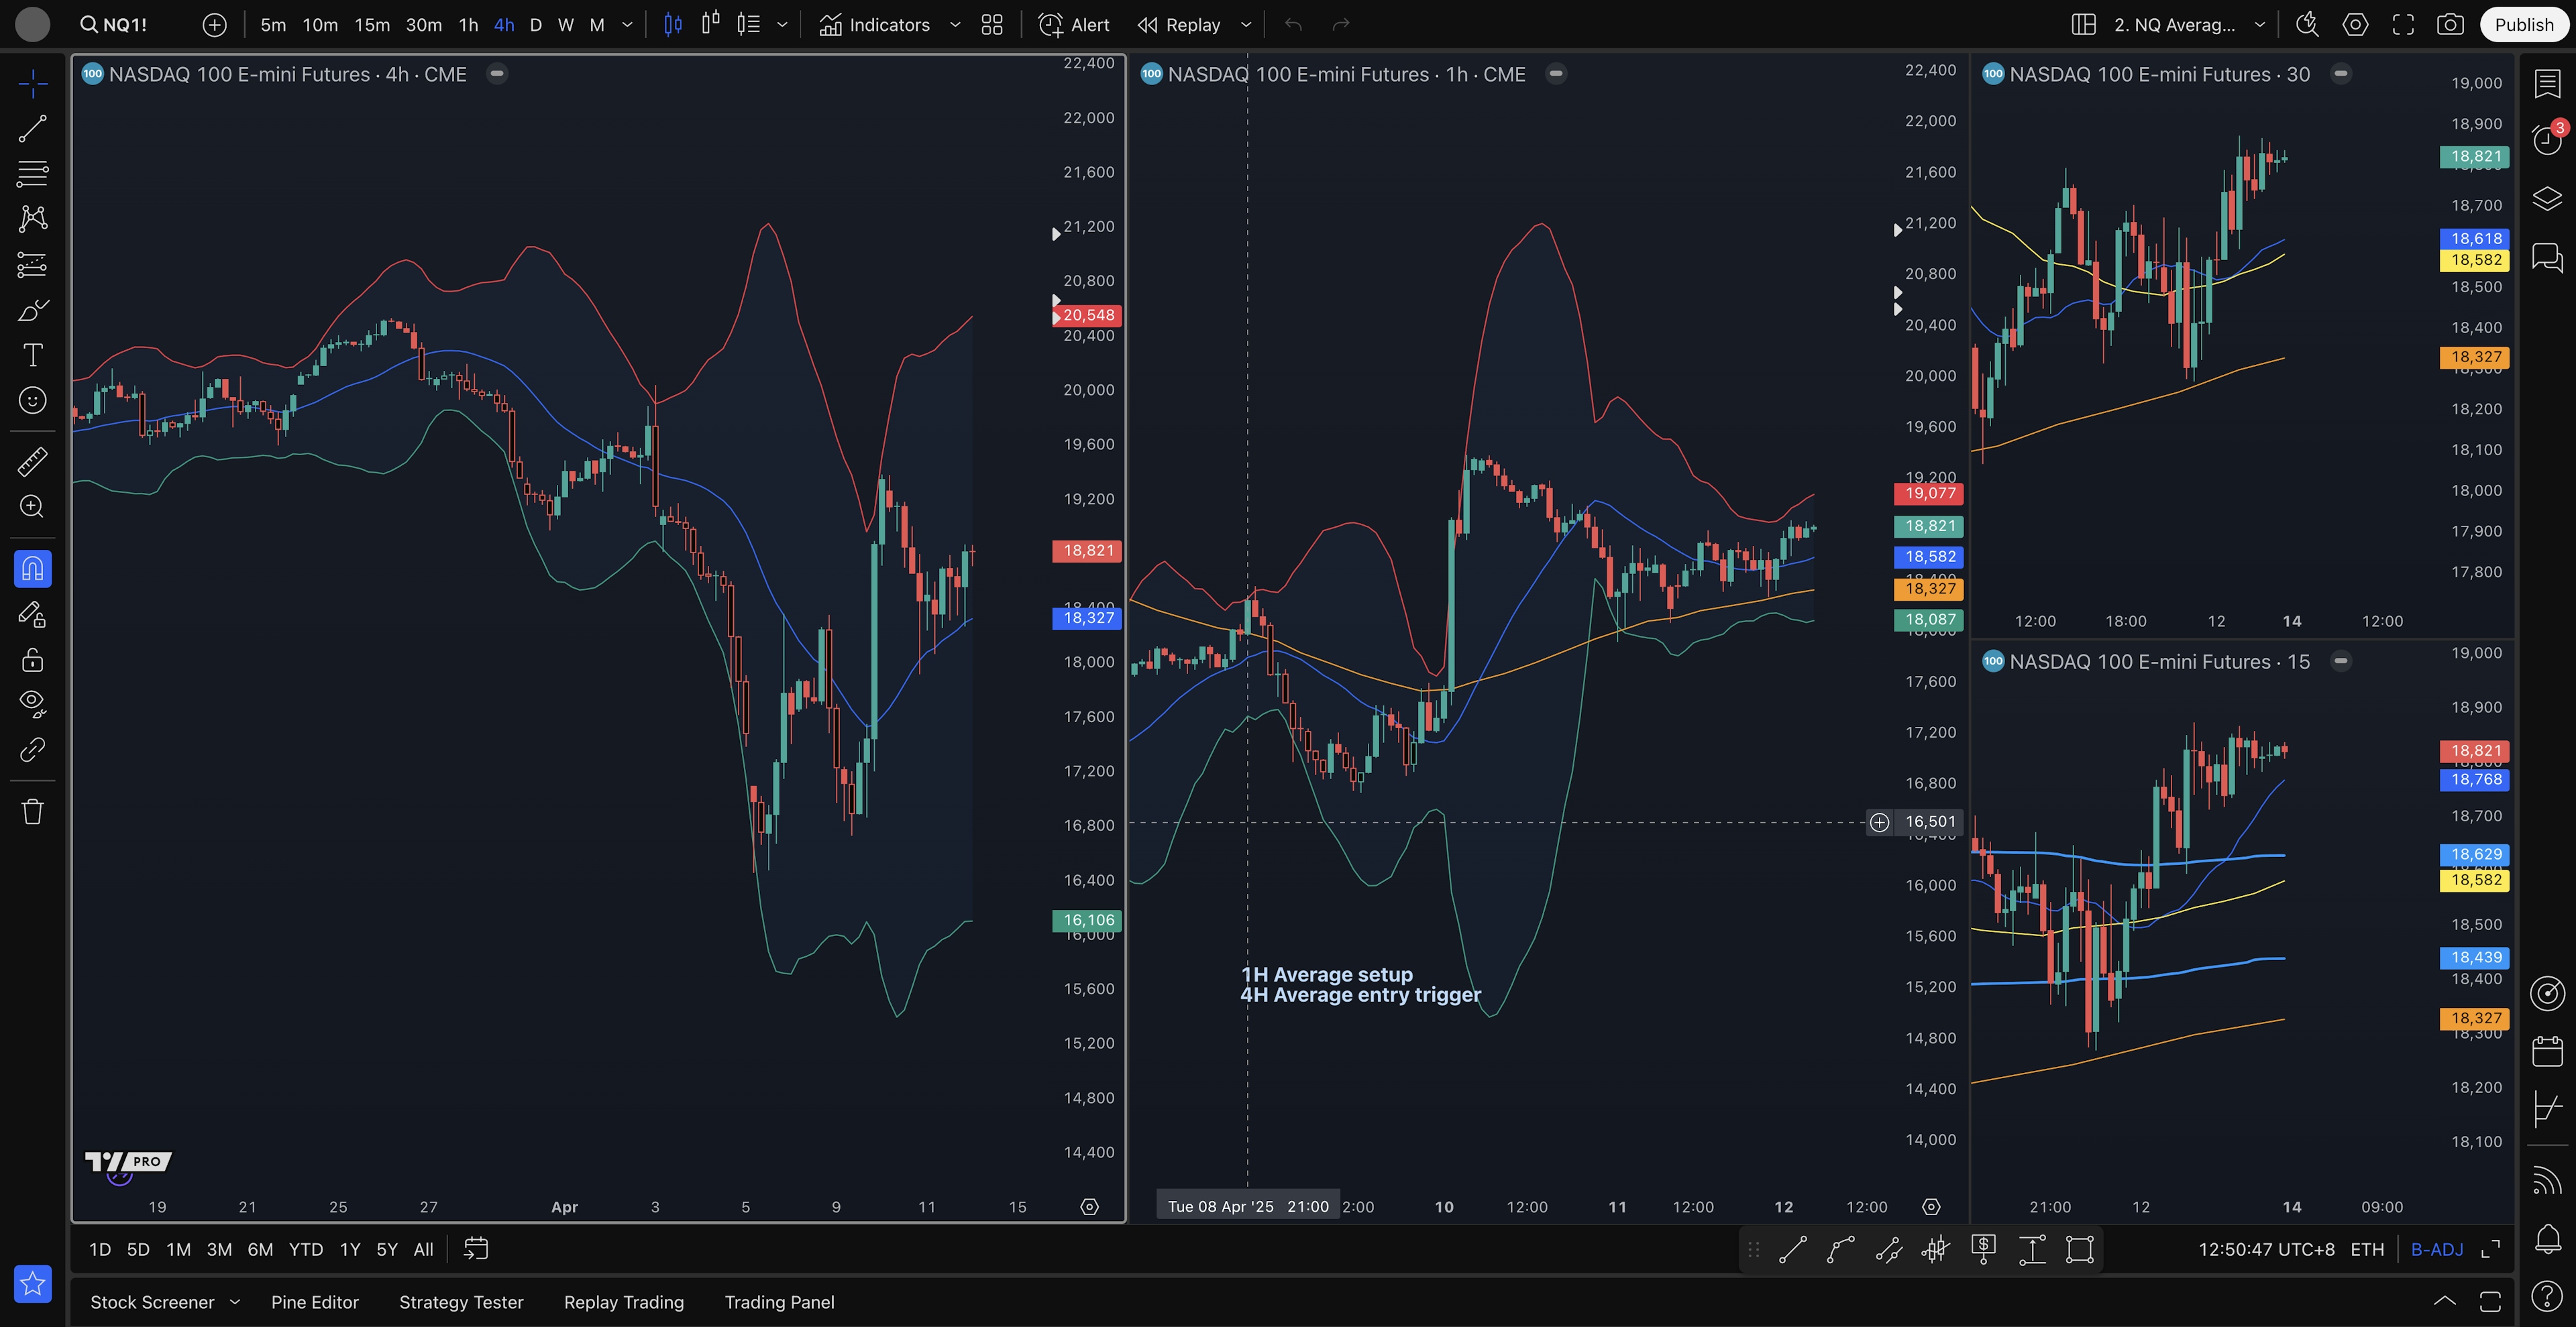Expand the layout name dropdown NQ Averag...

(2259, 25)
